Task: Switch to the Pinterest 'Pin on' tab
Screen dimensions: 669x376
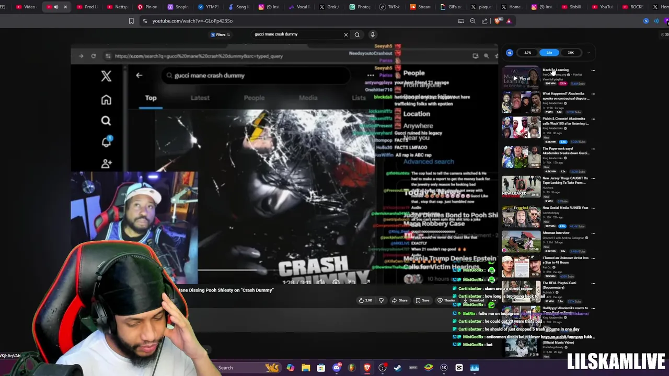Action: [147, 7]
